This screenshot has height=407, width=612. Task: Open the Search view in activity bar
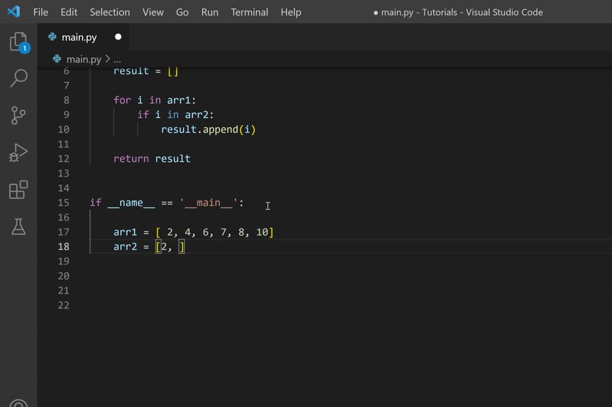[19, 78]
